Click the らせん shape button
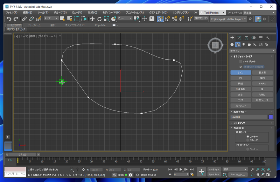 (x=262, y=94)
